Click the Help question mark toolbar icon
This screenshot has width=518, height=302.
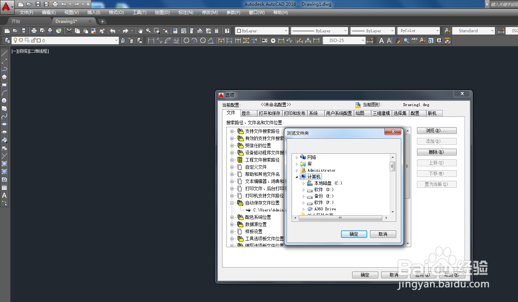point(227,31)
